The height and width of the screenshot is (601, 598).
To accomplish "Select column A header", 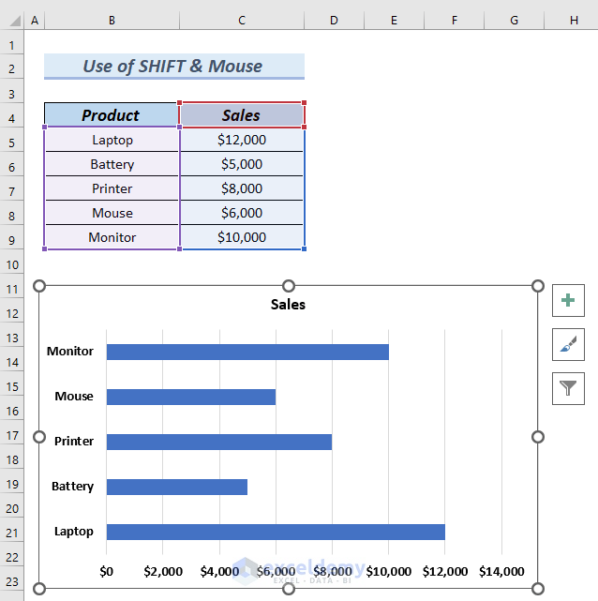I will pos(35,21).
